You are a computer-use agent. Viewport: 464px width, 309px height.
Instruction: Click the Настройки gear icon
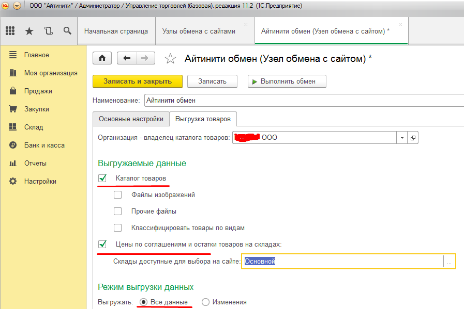point(13,181)
